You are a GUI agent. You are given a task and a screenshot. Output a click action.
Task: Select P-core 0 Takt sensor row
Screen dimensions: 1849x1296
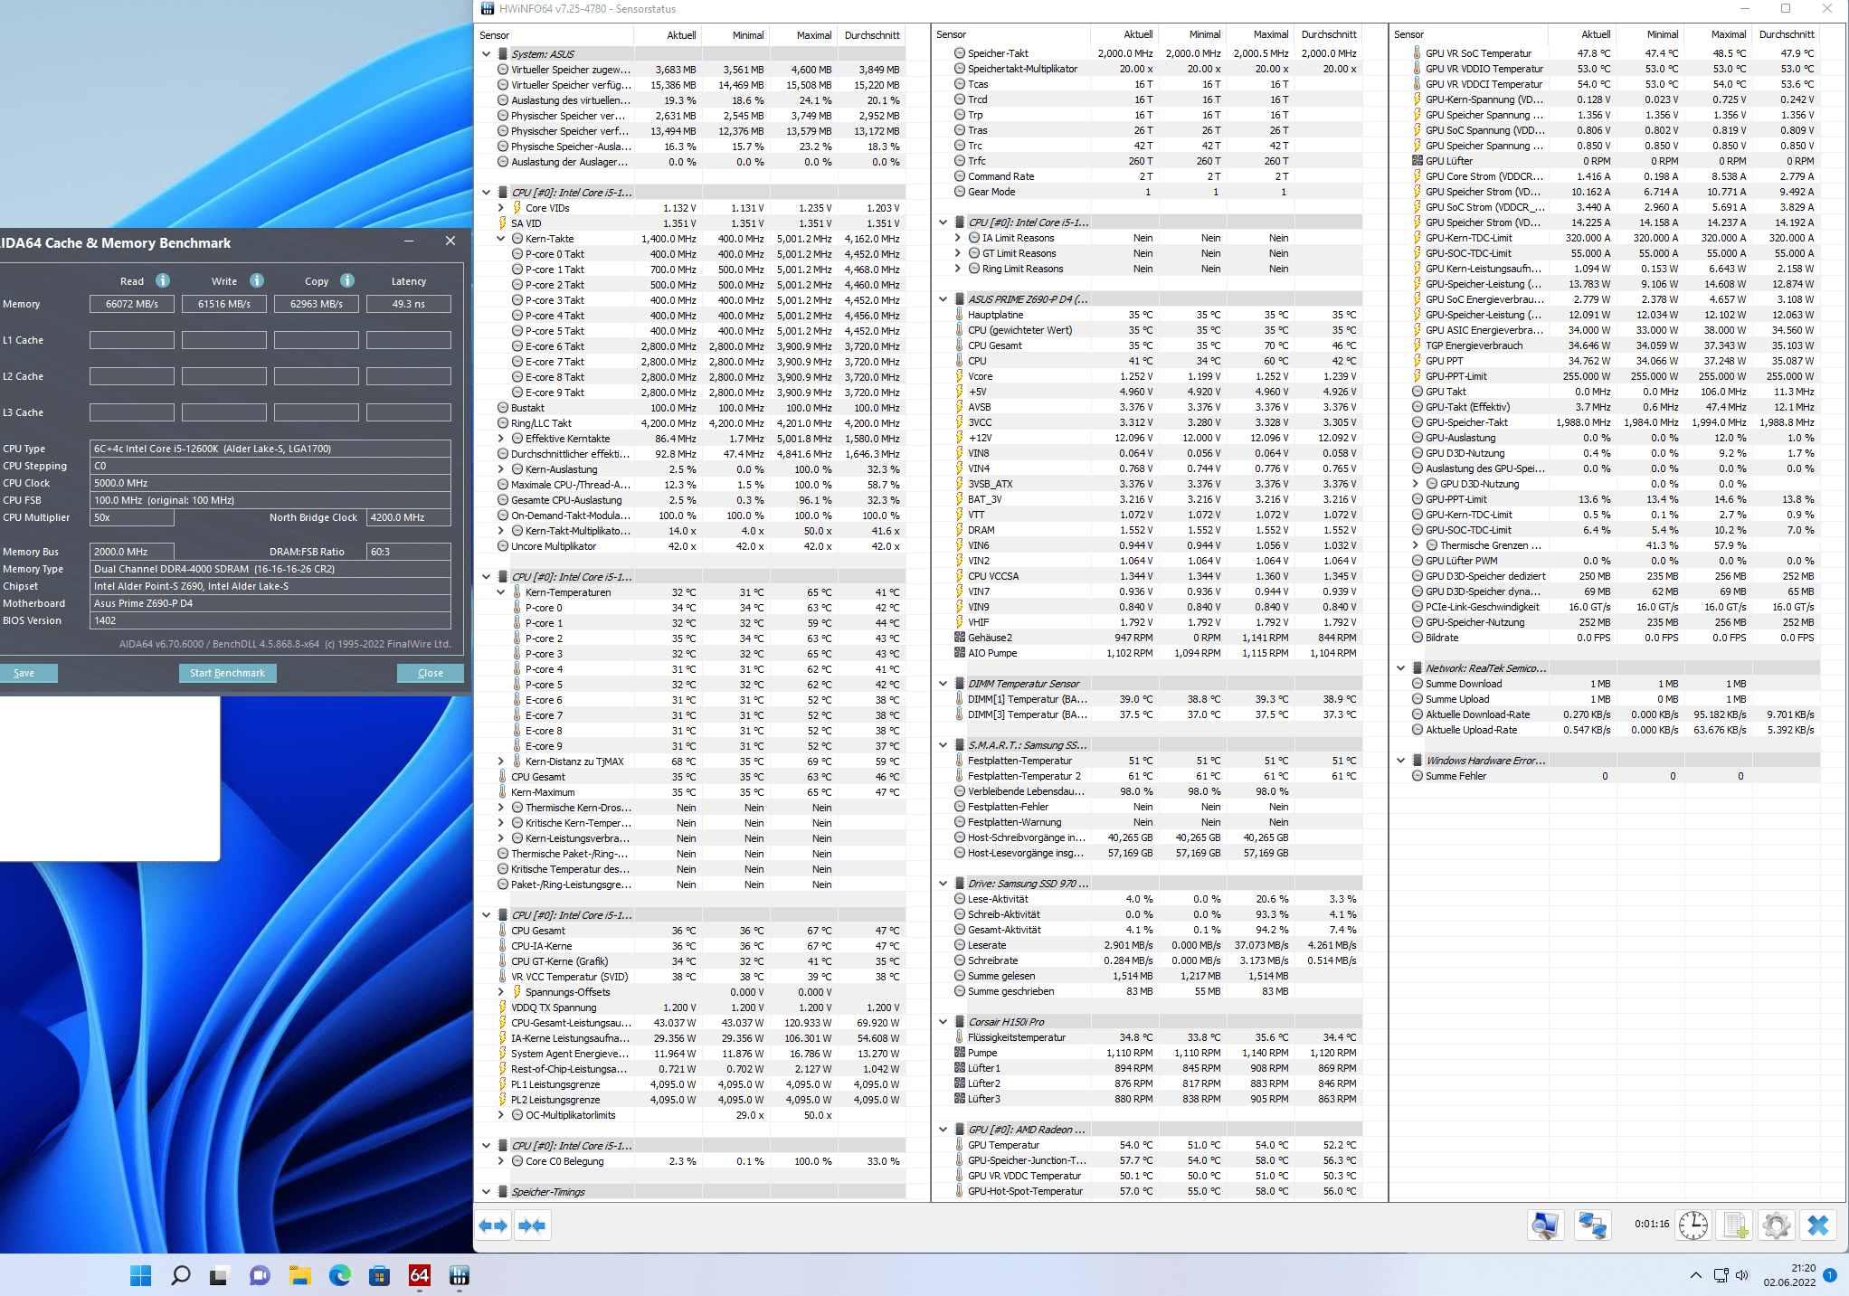click(x=691, y=254)
